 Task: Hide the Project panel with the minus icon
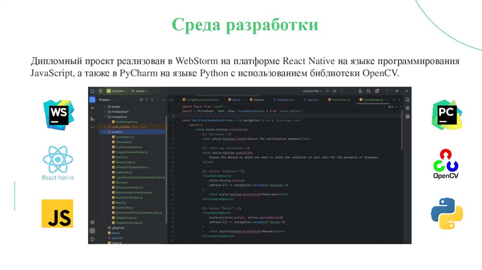(163, 100)
